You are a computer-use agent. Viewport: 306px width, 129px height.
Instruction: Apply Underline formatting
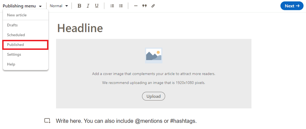coord(97,6)
